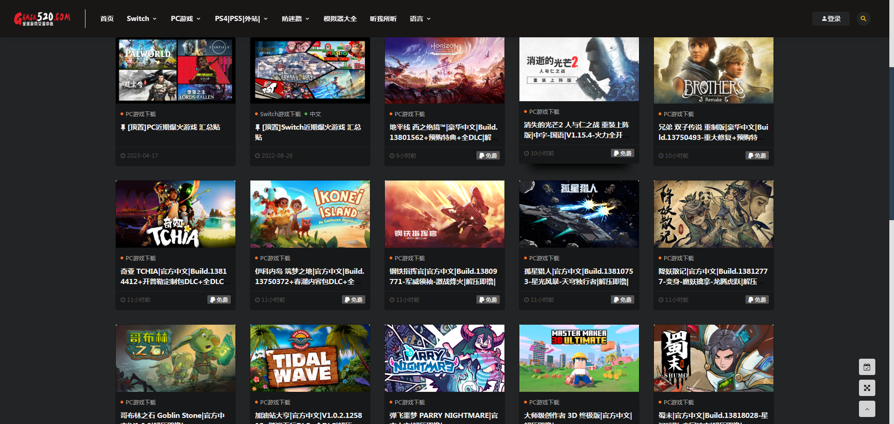Open 加油站大亨 title link
Image resolution: width=894 pixels, height=424 pixels.
pyautogui.click(x=308, y=417)
